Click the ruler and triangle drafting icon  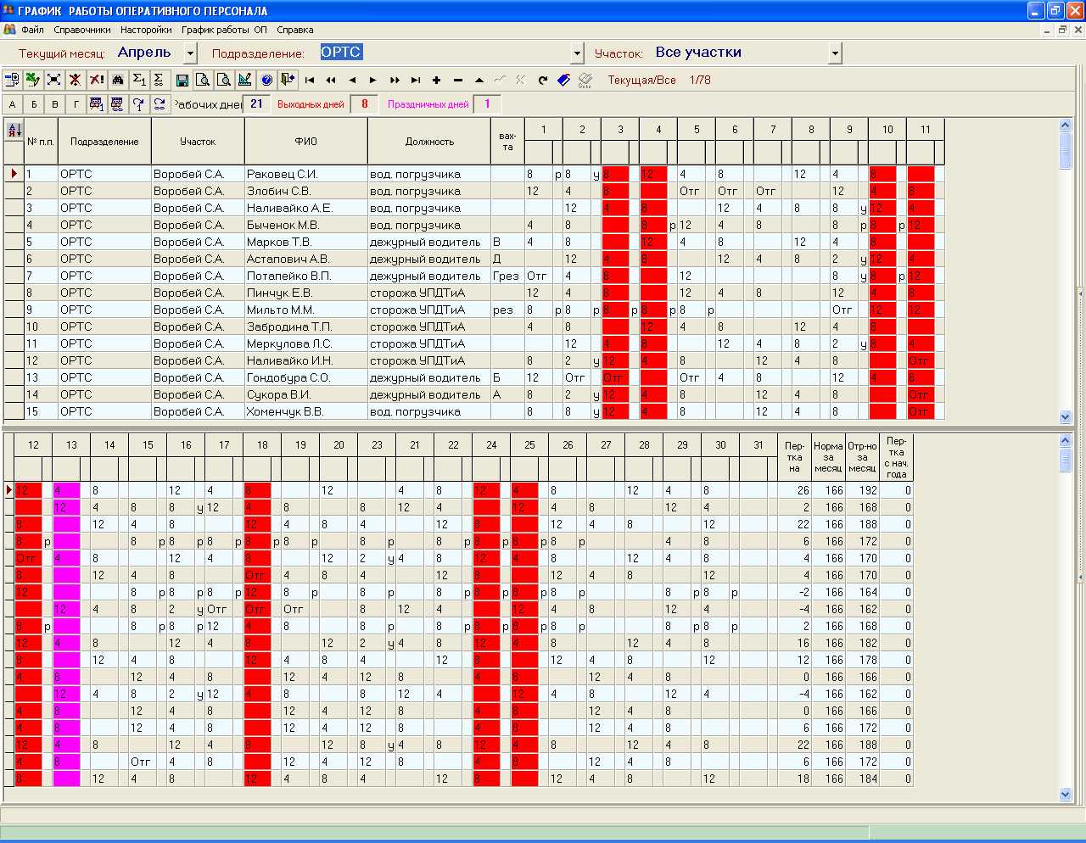pos(246,80)
